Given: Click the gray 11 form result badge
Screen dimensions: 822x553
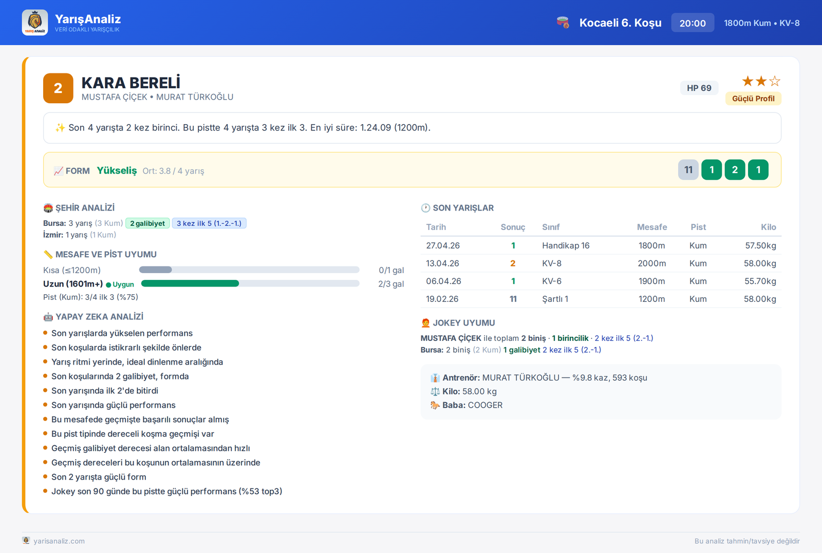Looking at the screenshot, I should (x=688, y=170).
